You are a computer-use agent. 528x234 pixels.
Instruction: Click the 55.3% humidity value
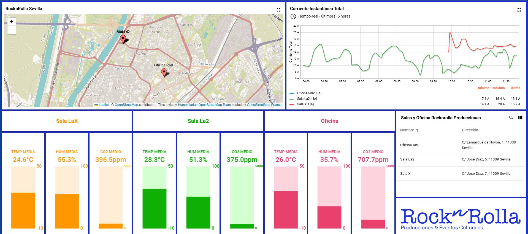67,160
